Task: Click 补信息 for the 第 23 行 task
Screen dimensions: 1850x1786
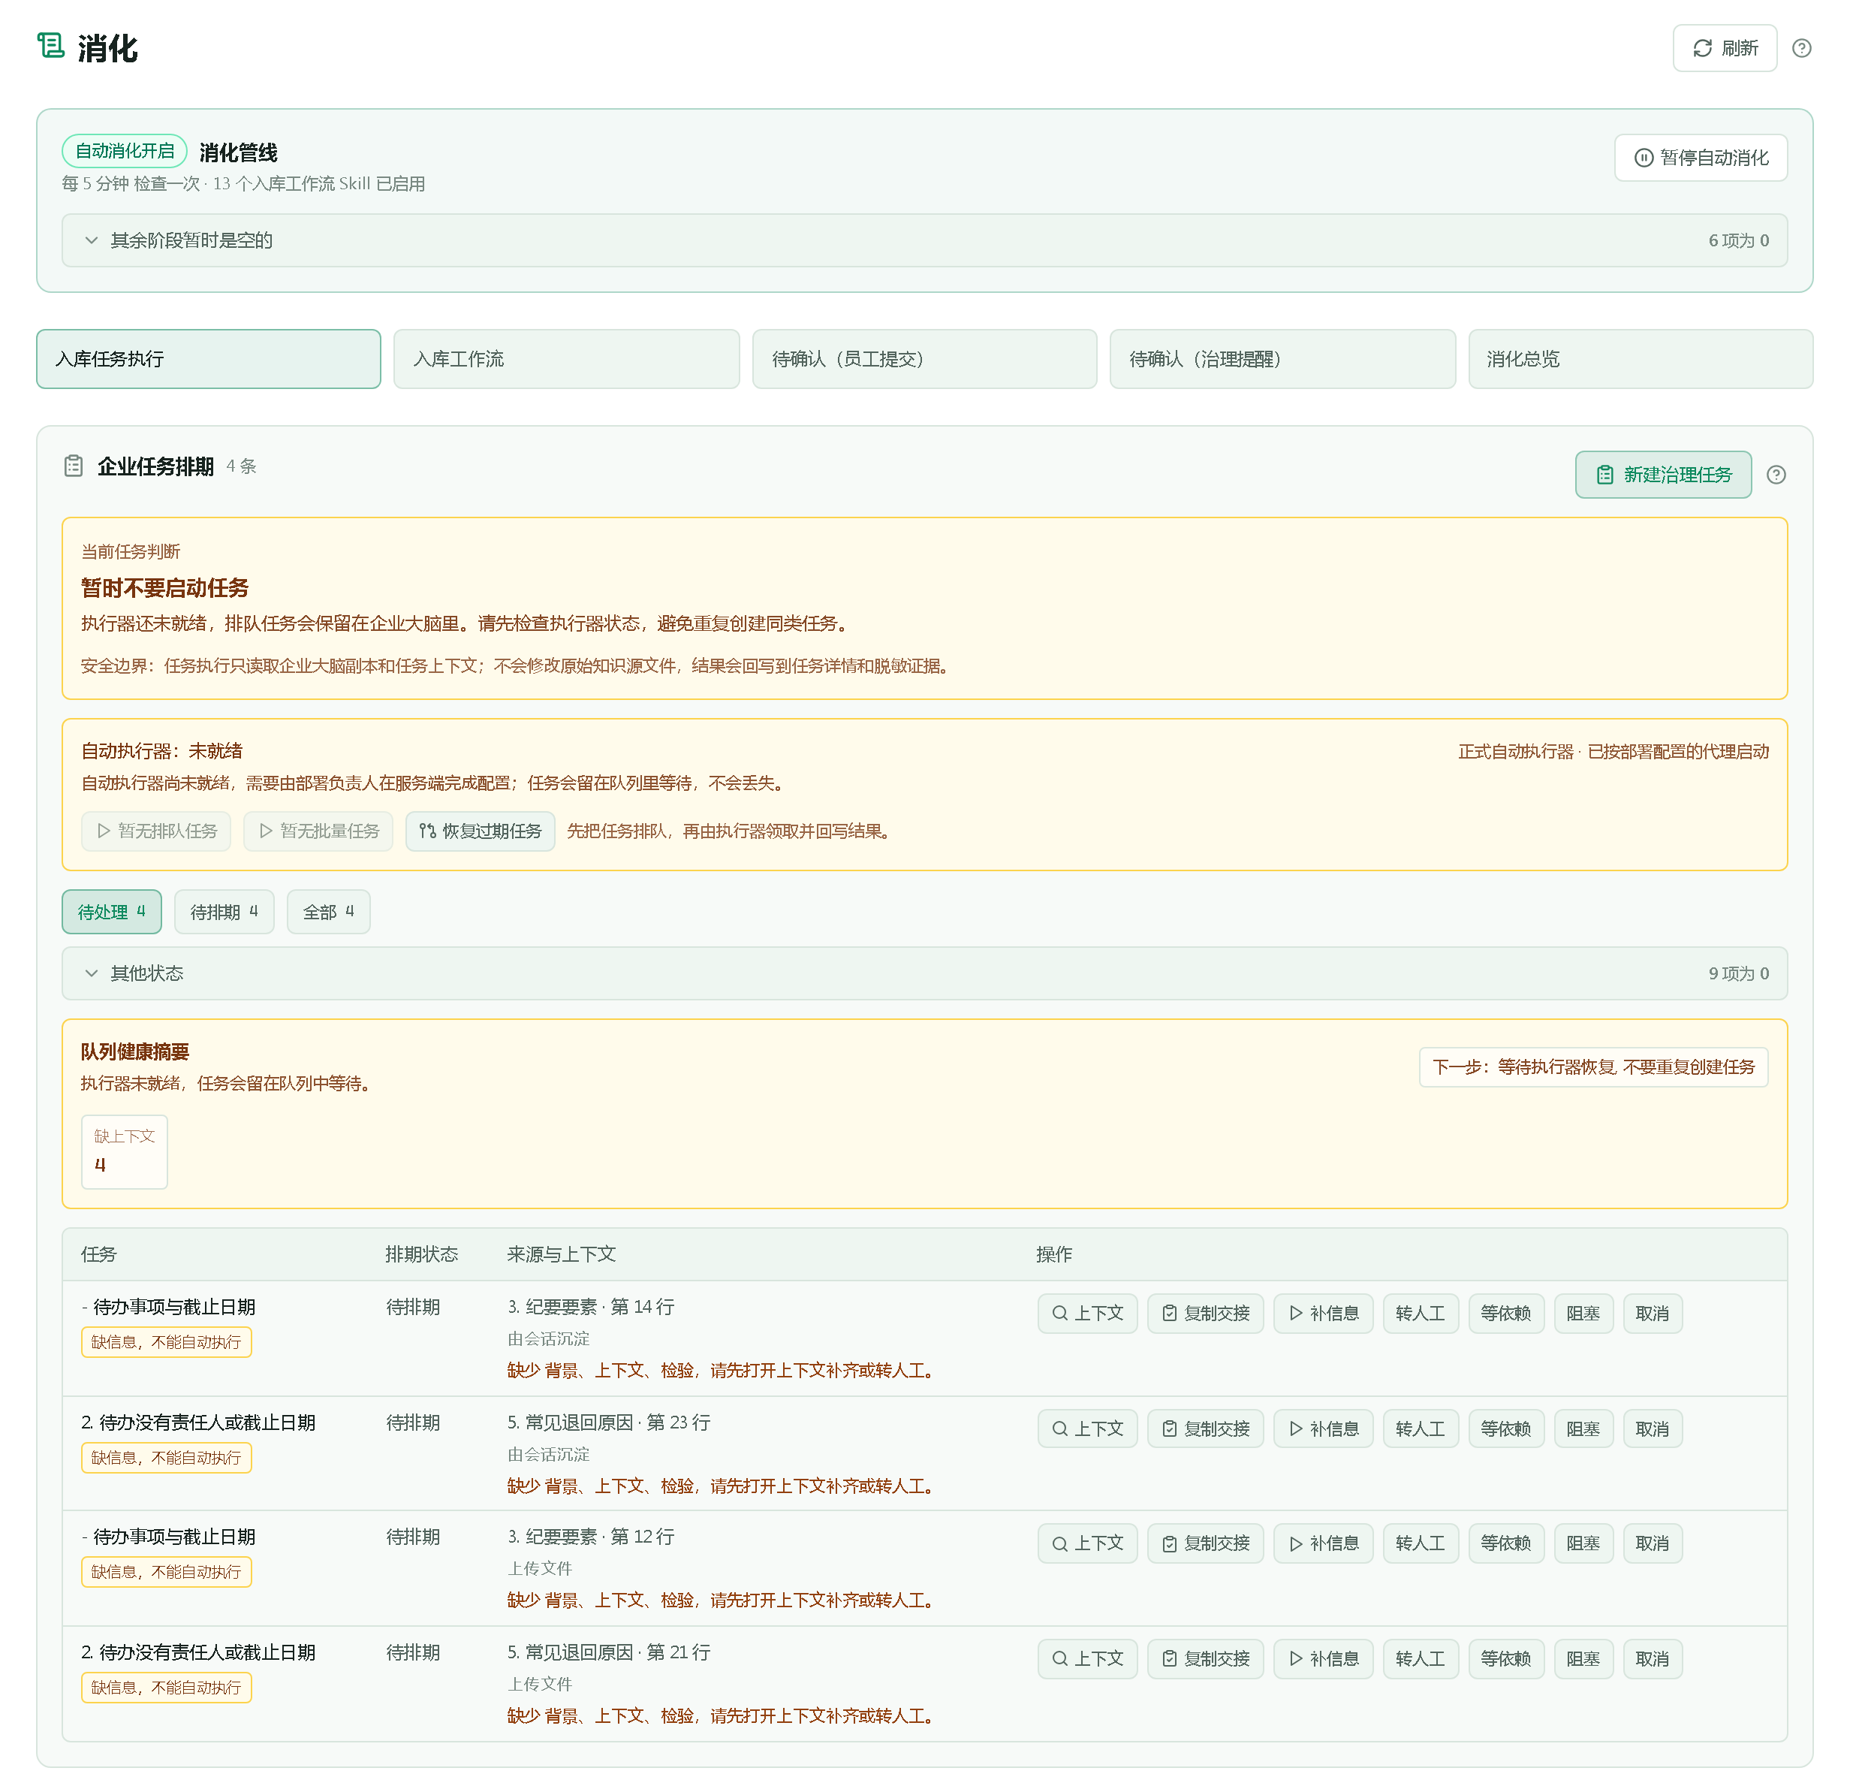Action: click(x=1324, y=1429)
